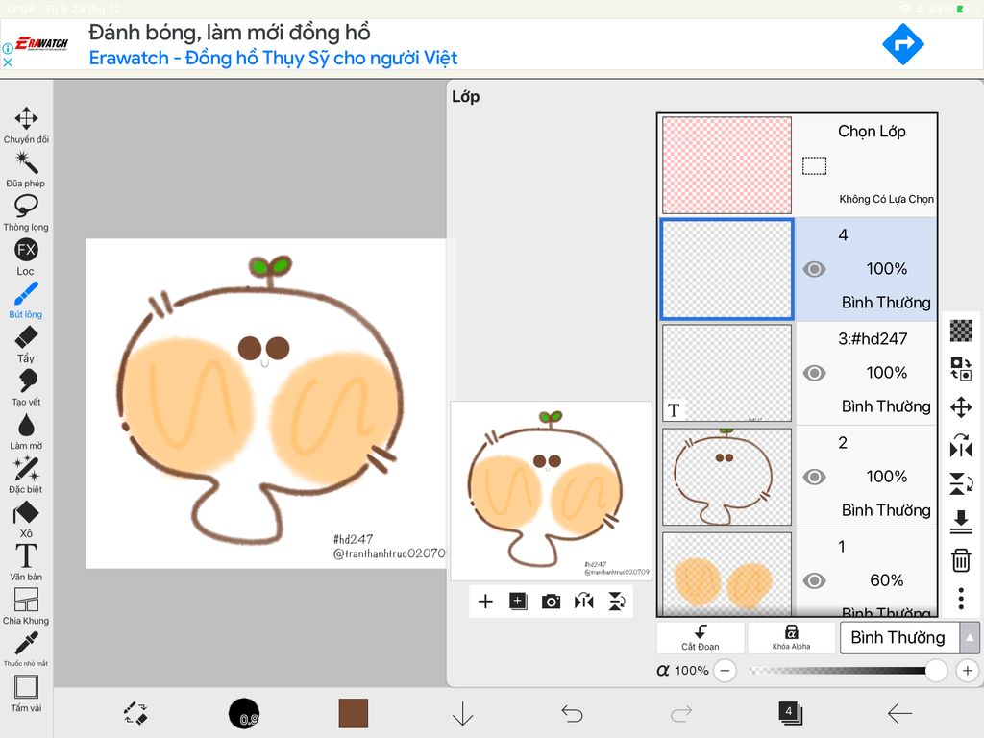Open three-dot more options for layers
The width and height of the screenshot is (984, 738).
[x=961, y=599]
